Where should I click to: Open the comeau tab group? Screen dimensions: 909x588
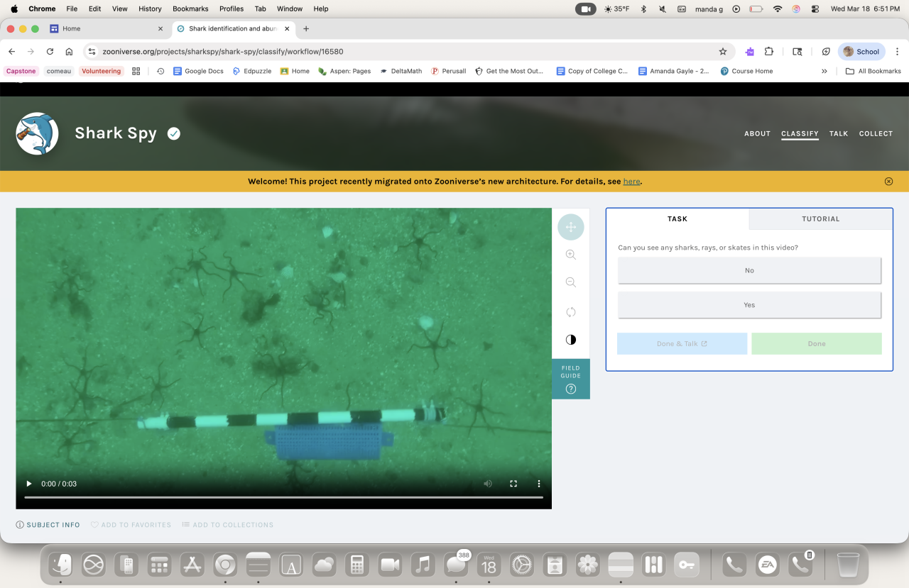pyautogui.click(x=59, y=71)
